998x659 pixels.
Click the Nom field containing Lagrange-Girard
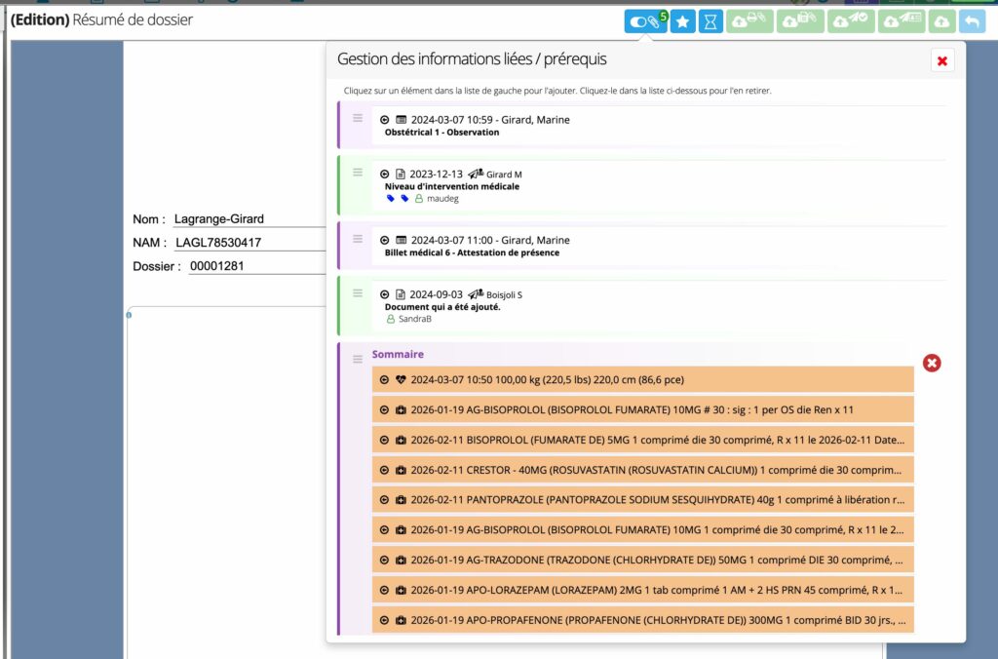point(247,219)
